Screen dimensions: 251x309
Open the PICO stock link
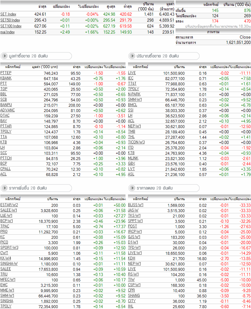click(4, 242)
